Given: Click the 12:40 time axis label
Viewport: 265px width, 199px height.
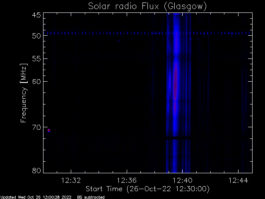Looking at the screenshot, I should (182, 180).
